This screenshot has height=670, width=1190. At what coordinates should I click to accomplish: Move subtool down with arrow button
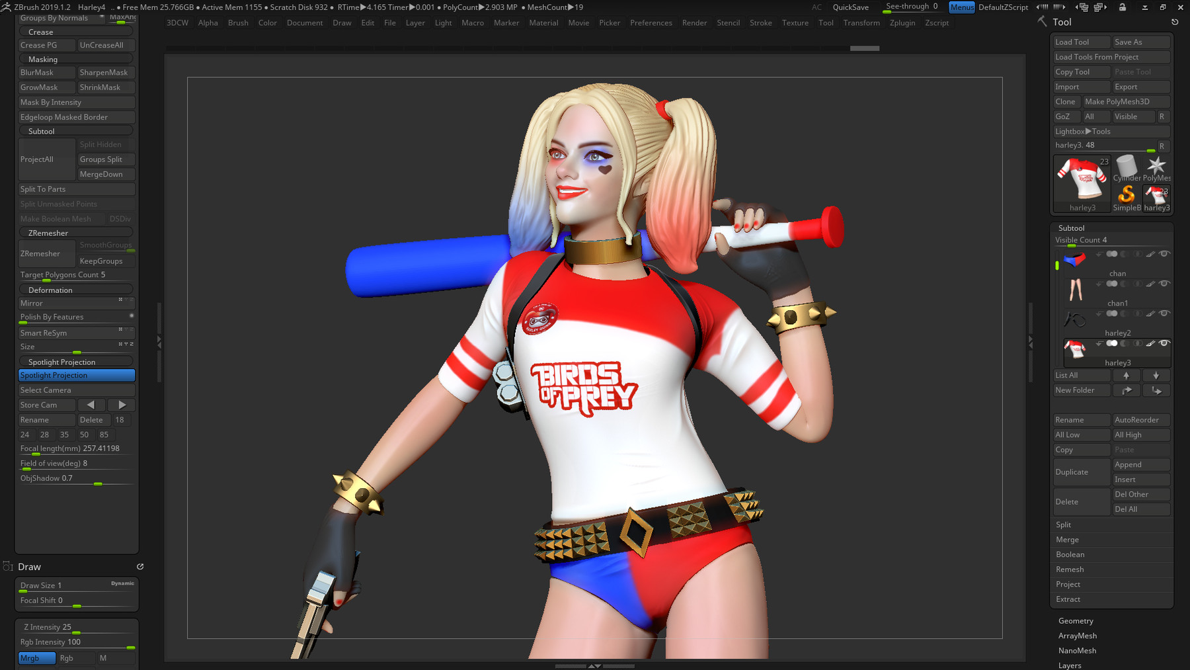tap(1156, 376)
